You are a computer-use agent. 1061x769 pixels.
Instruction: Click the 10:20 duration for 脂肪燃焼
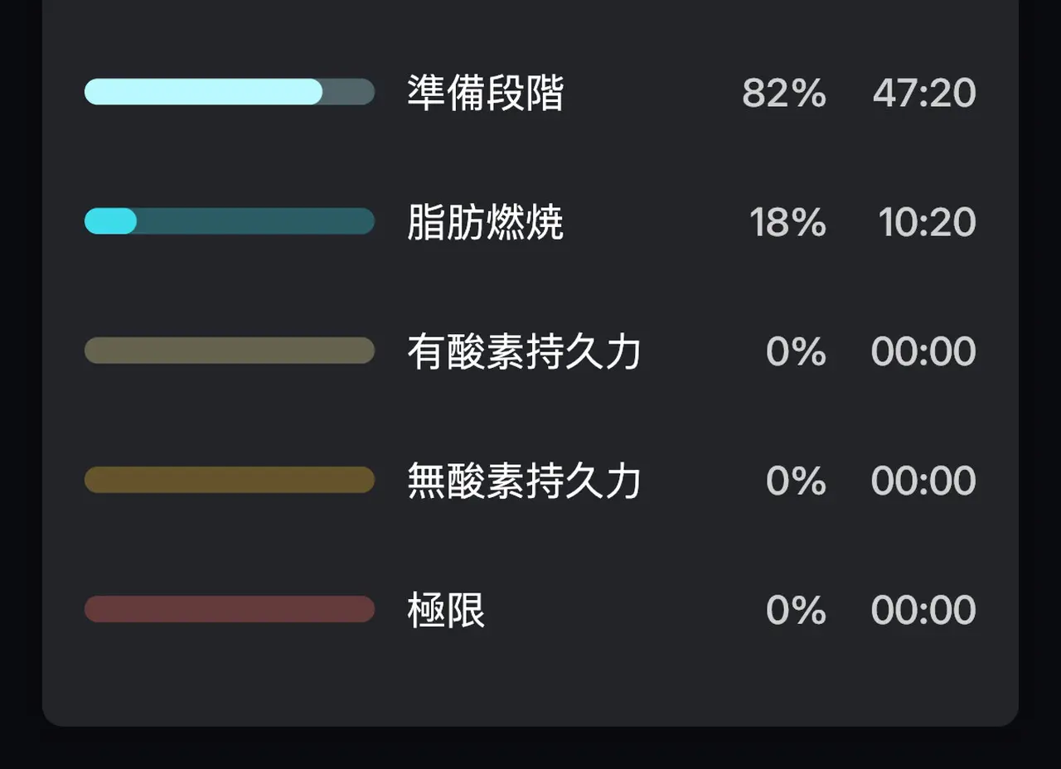point(927,222)
